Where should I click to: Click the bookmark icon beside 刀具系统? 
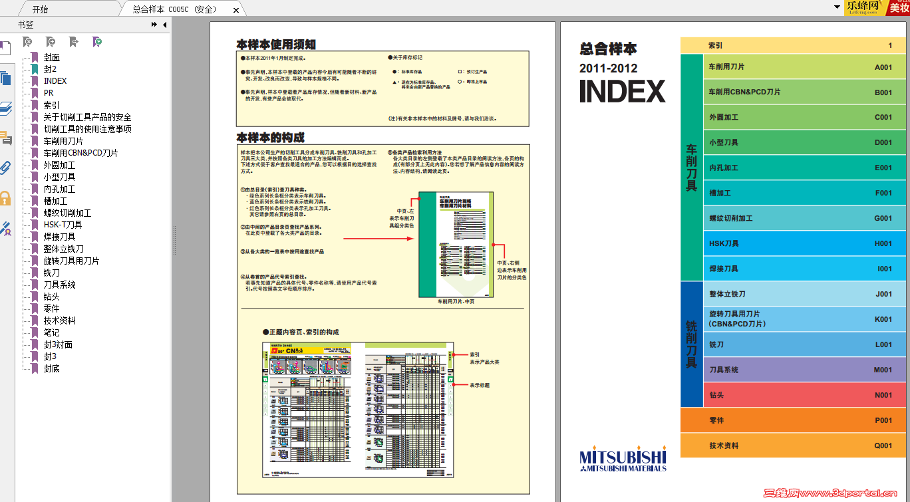pos(35,285)
